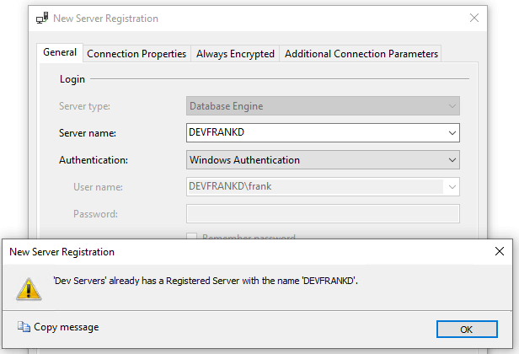The height and width of the screenshot is (354, 519).
Task: Click the Copy message link text
Action: pos(66,327)
